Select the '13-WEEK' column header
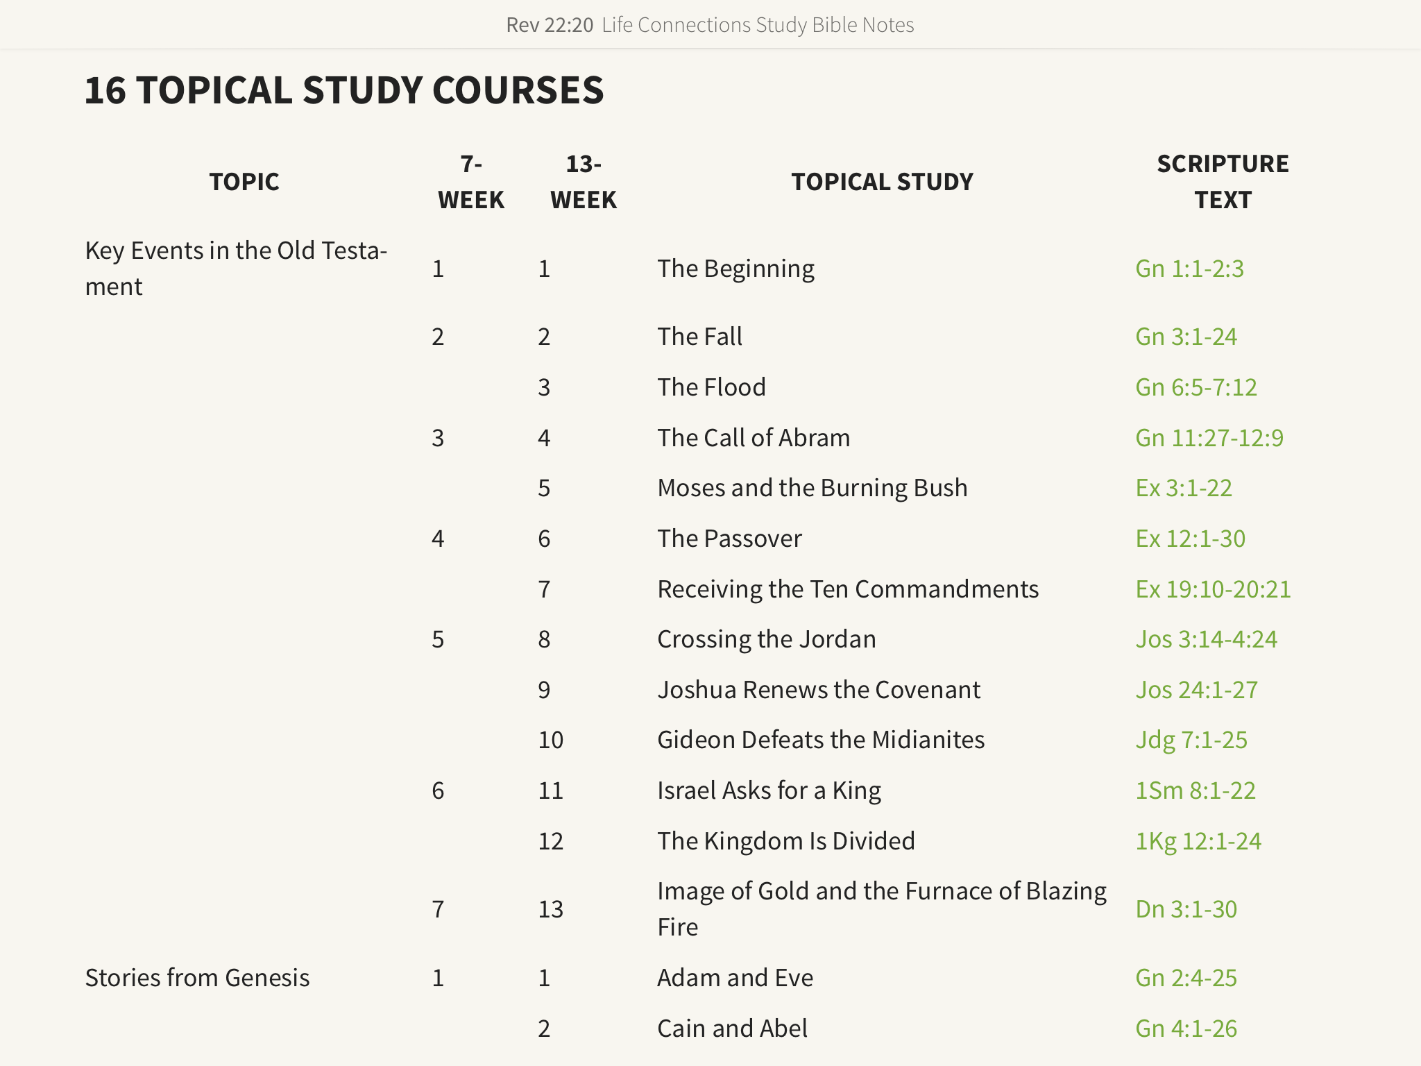Image resolution: width=1421 pixels, height=1066 pixels. 583,182
